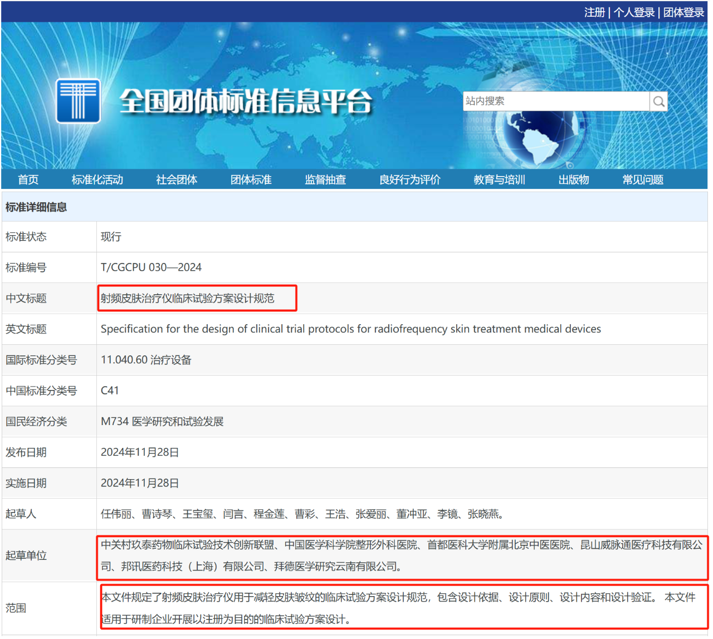
Task: Select 团体标准 in the navigation bar
Action: click(x=251, y=180)
